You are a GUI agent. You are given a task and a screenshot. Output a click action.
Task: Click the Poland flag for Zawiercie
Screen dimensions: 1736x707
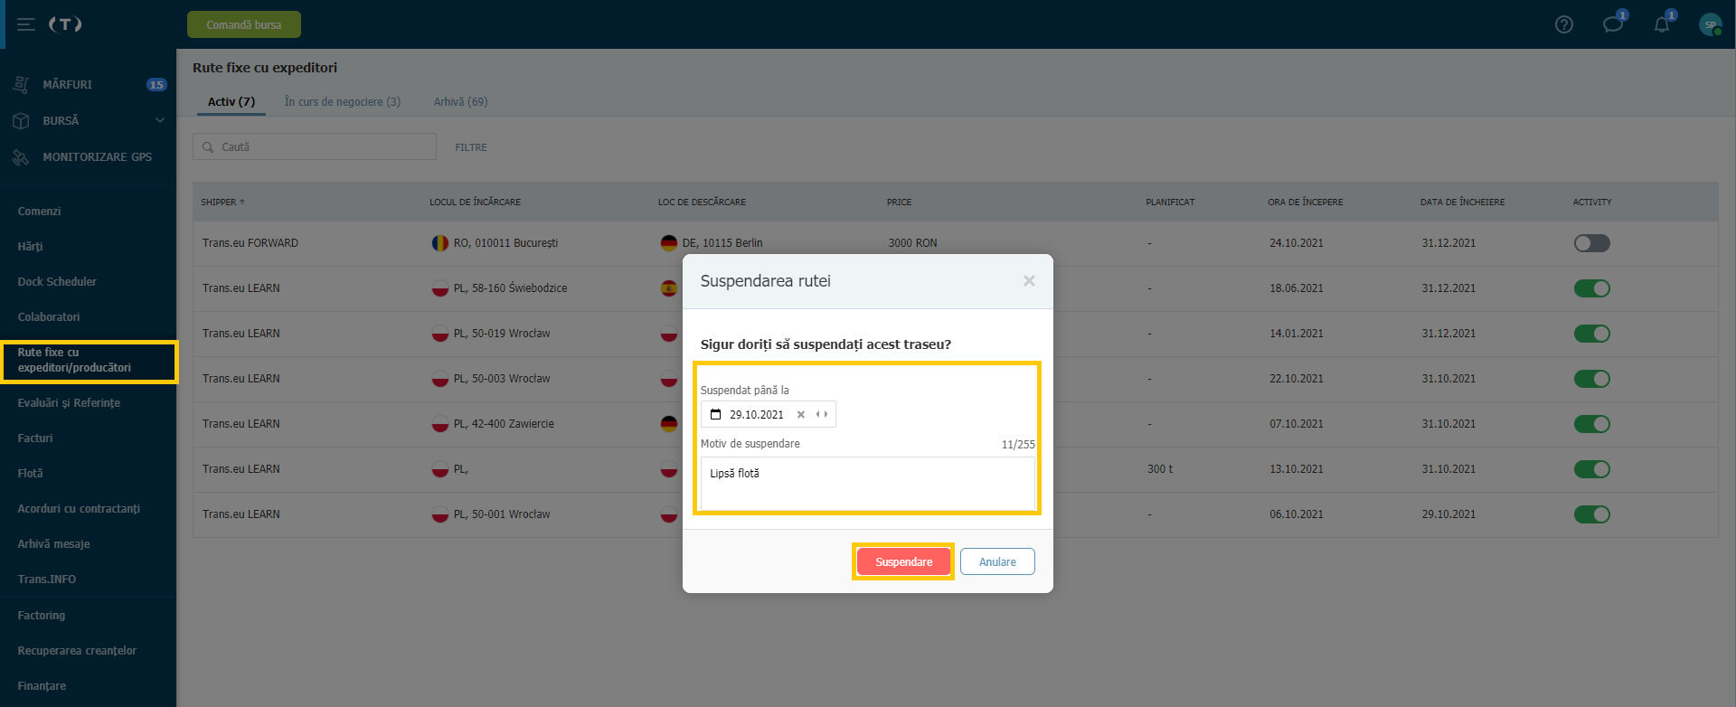439,423
